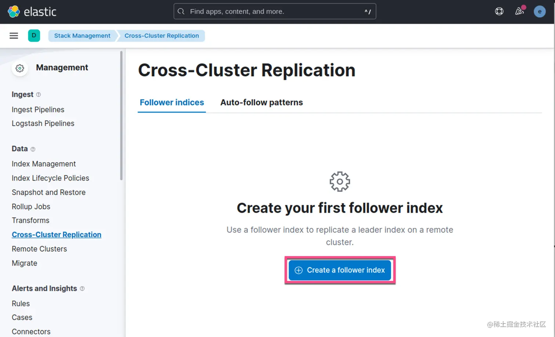This screenshot has height=337, width=555.
Task: Open Cases in sidebar
Action: (22, 317)
